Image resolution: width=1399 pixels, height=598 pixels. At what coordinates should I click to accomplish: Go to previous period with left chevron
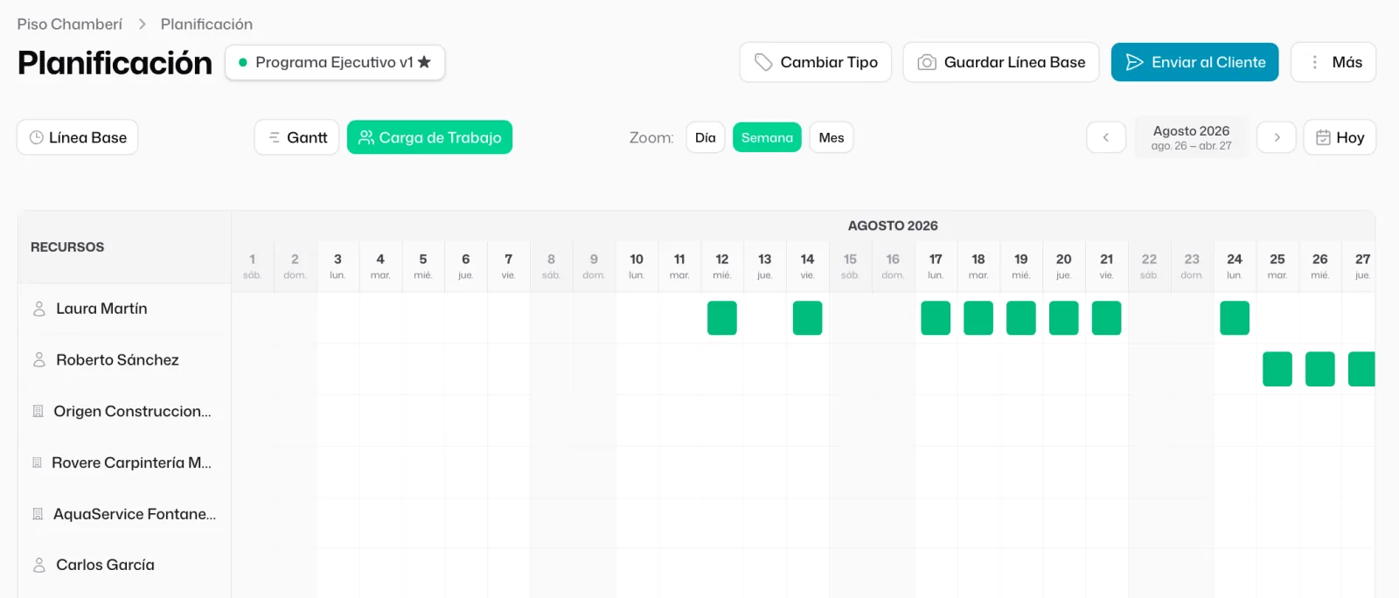click(x=1106, y=137)
